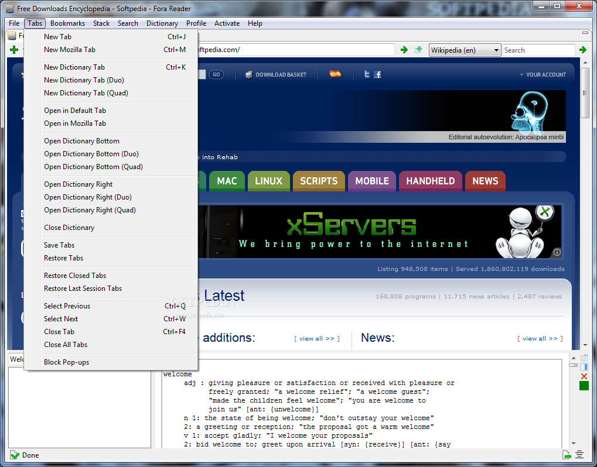The height and width of the screenshot is (467, 597).
Task: Click the dictionary pane scrollbar slider handle
Action: coord(574,365)
